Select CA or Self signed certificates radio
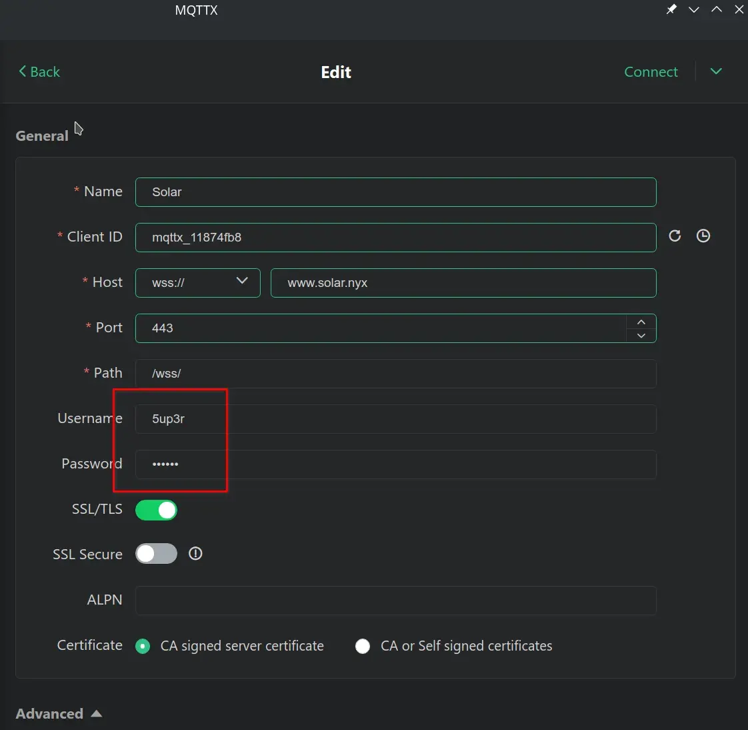The image size is (748, 730). pyautogui.click(x=363, y=646)
